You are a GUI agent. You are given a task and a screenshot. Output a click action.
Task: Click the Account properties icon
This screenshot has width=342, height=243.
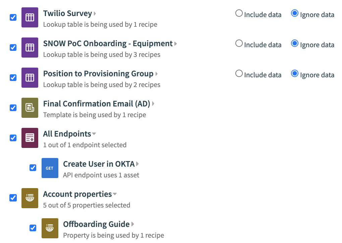(30, 198)
